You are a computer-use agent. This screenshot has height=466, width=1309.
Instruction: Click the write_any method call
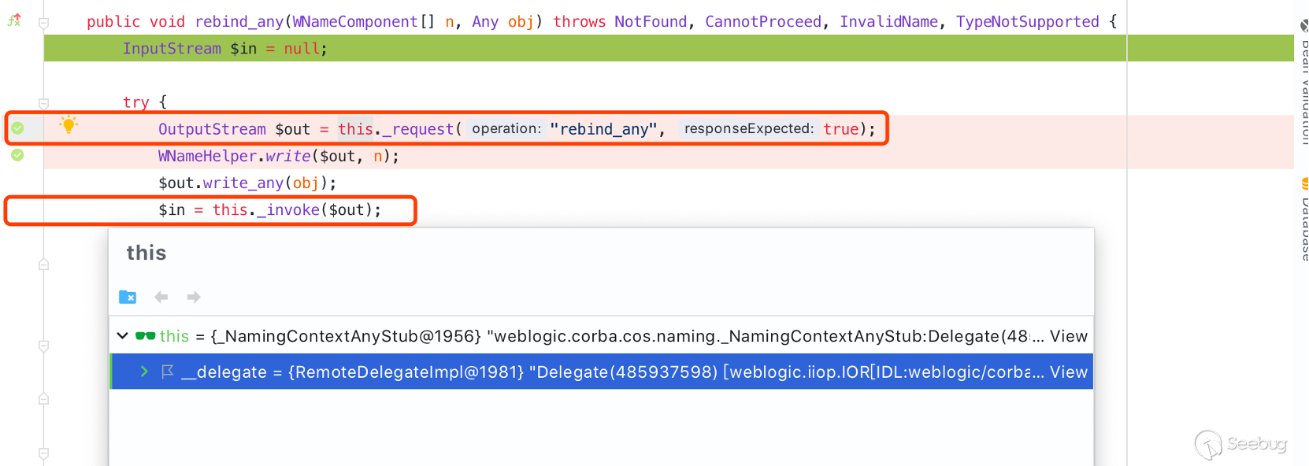point(243,183)
